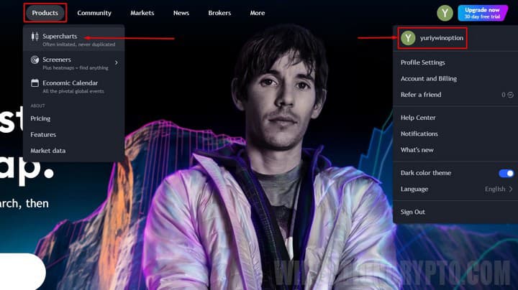Click the coin icon next to Refer a friend
The width and height of the screenshot is (518, 290).
[x=510, y=95]
